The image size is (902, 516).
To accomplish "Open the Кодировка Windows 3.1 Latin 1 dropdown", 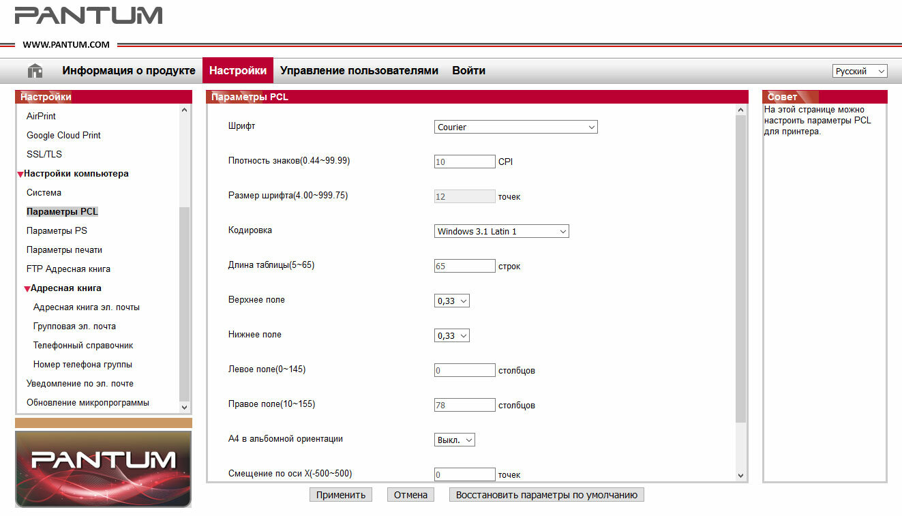I will click(501, 231).
